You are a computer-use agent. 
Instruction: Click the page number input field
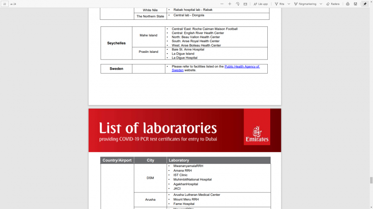click(5, 4)
